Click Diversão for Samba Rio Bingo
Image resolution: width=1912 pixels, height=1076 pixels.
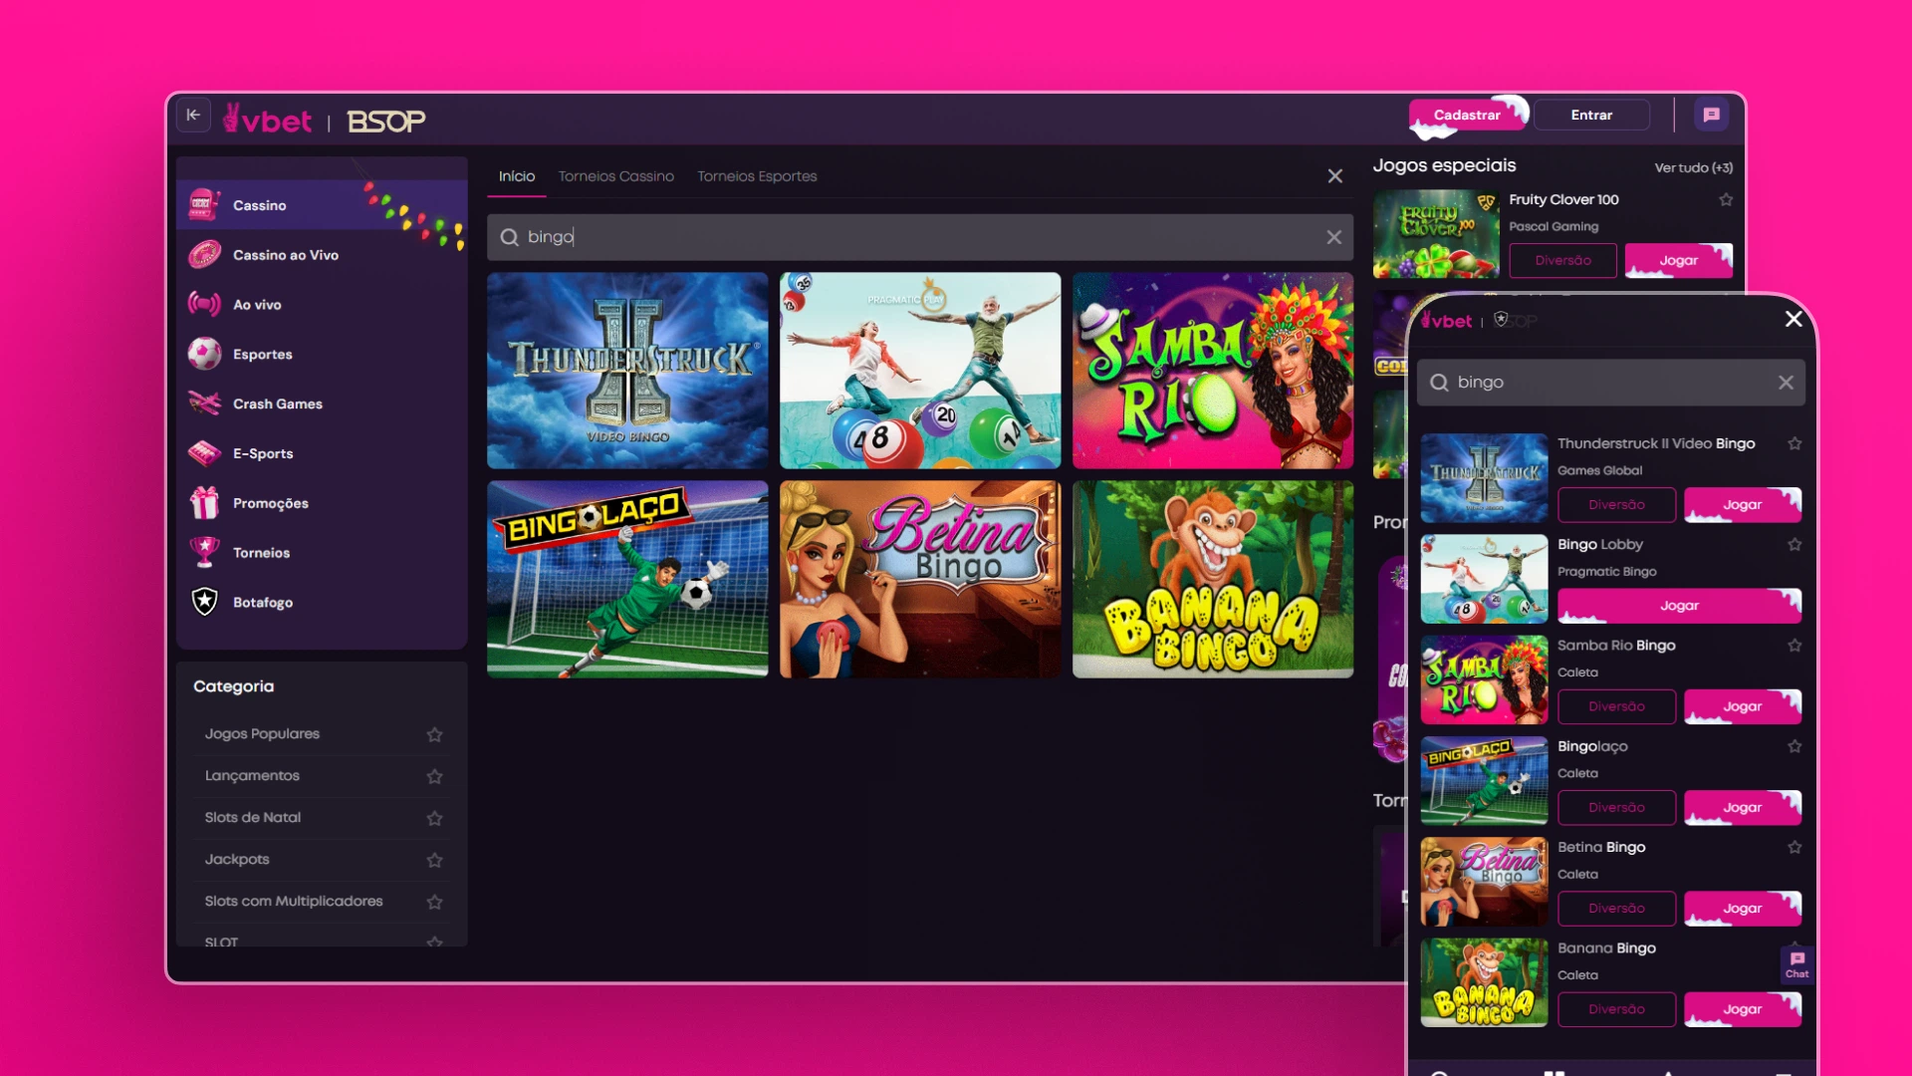point(1616,706)
